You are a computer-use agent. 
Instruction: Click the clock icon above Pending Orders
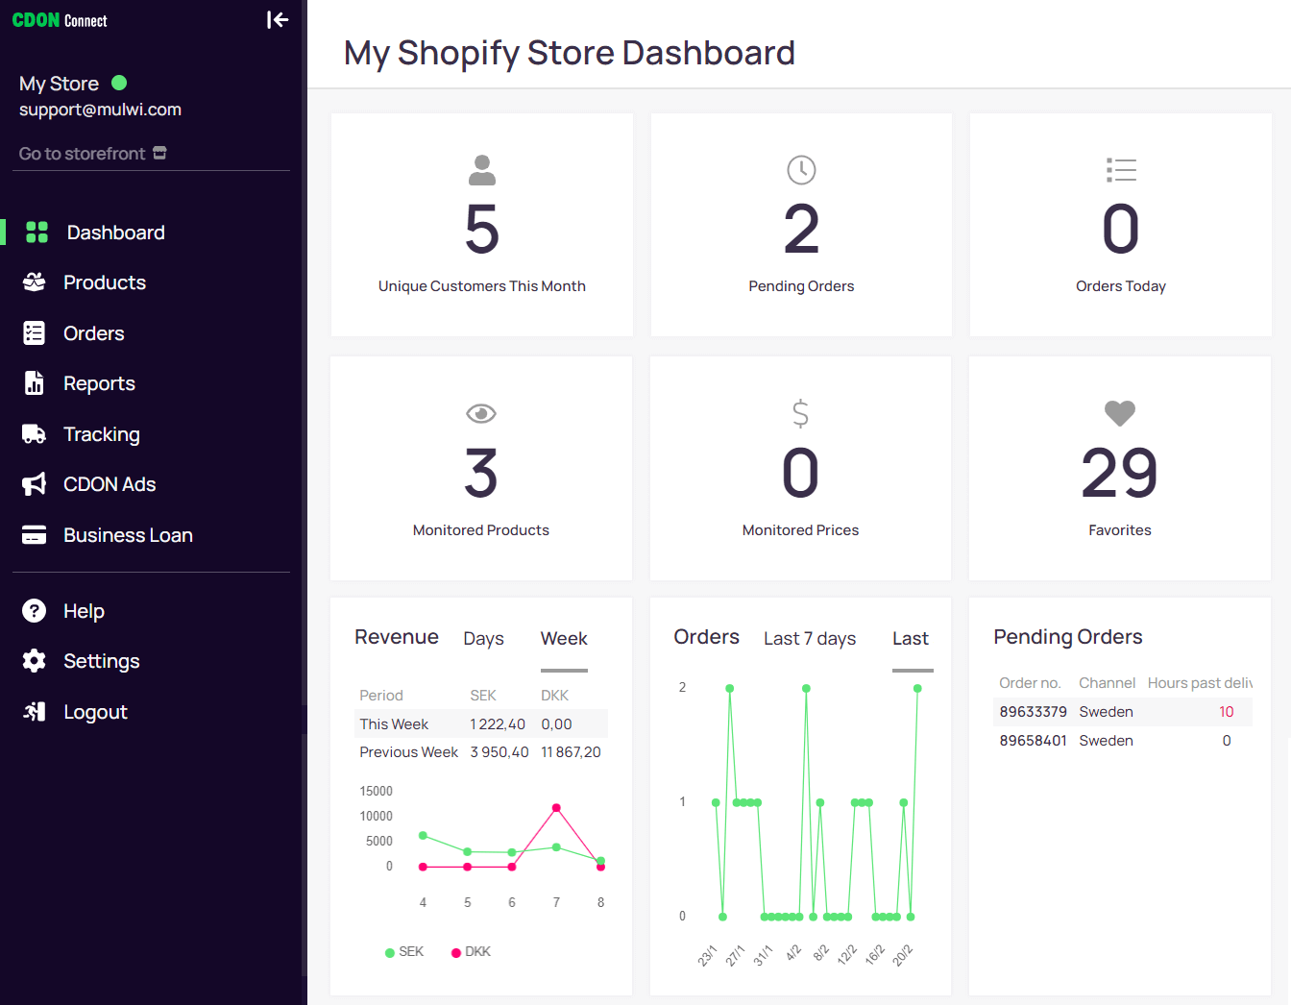pyautogui.click(x=801, y=170)
